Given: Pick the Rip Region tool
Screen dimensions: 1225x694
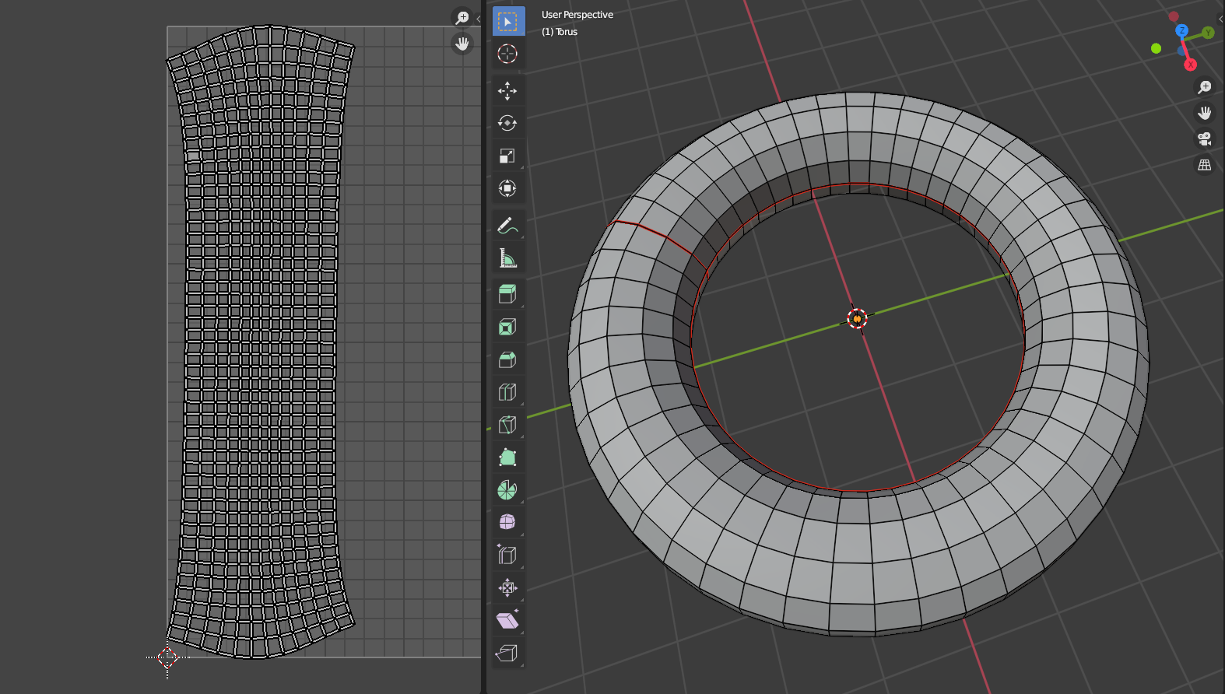Looking at the screenshot, I should [x=508, y=653].
